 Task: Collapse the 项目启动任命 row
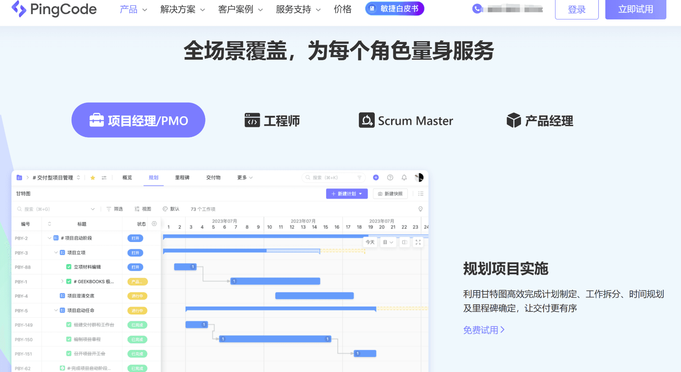(x=56, y=311)
